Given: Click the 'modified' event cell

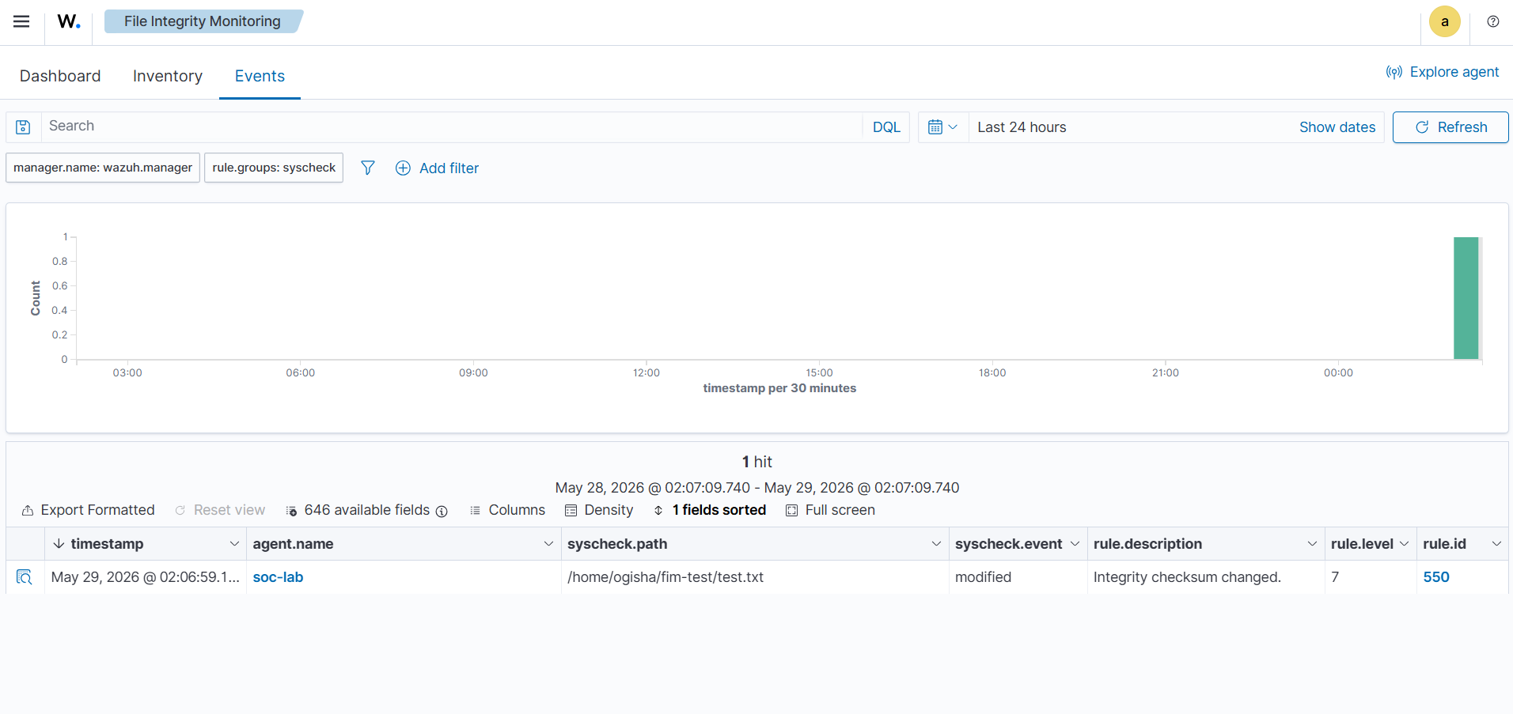Looking at the screenshot, I should click(x=1018, y=577).
